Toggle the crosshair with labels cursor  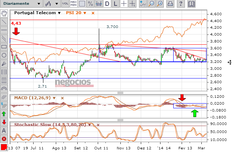132,4
